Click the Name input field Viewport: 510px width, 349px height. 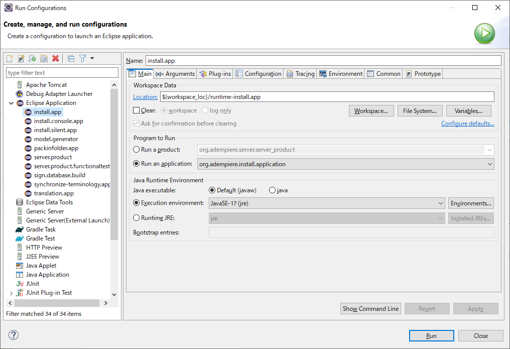pos(323,61)
